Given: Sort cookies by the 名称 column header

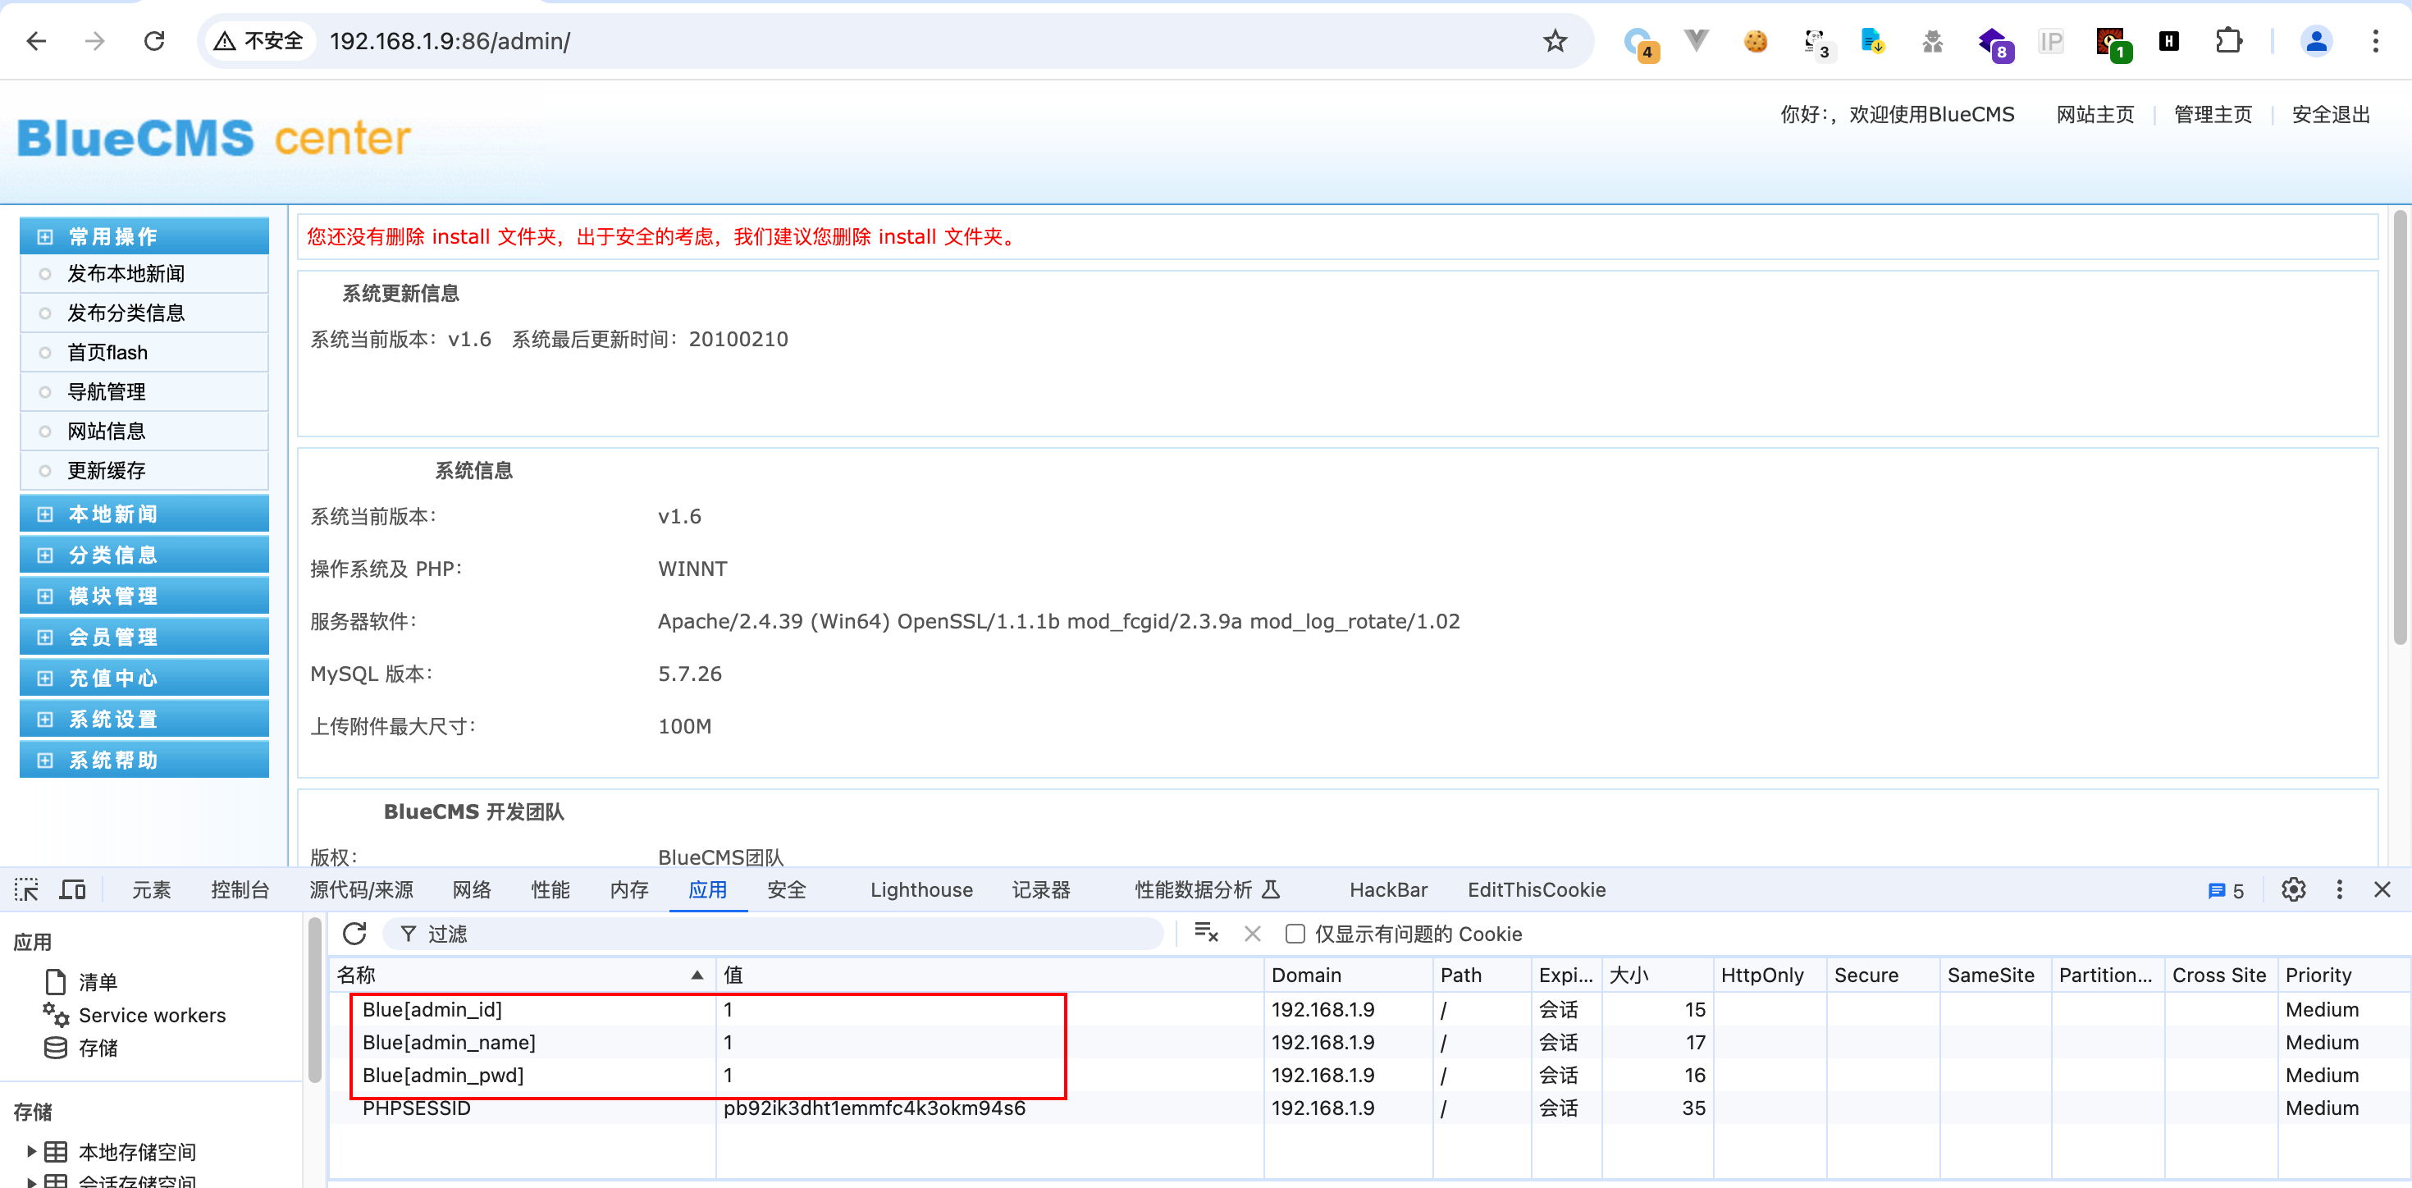Looking at the screenshot, I should click(522, 975).
